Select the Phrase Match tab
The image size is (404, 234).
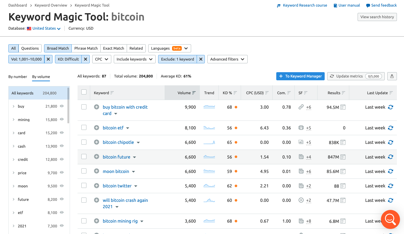click(x=86, y=48)
